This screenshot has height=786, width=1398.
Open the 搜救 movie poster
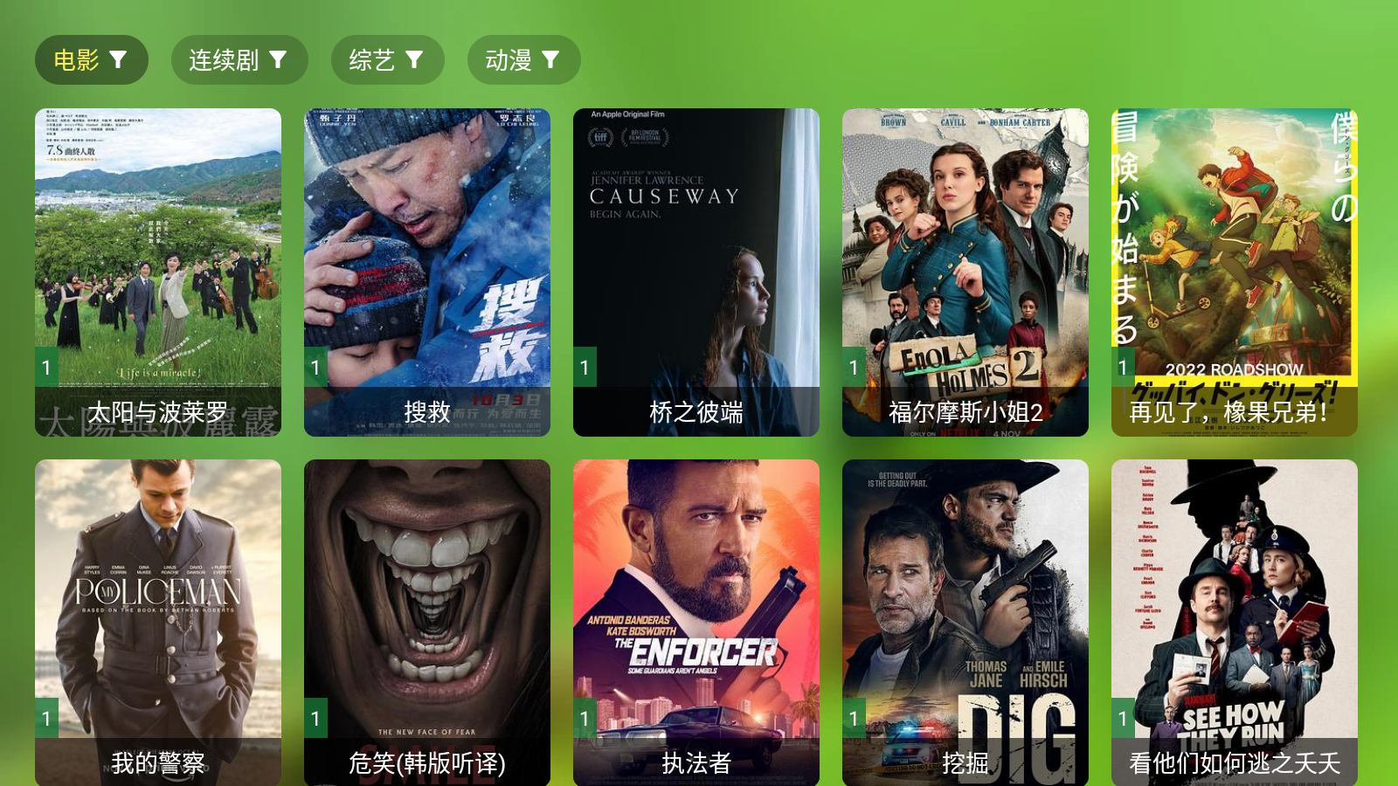427,272
